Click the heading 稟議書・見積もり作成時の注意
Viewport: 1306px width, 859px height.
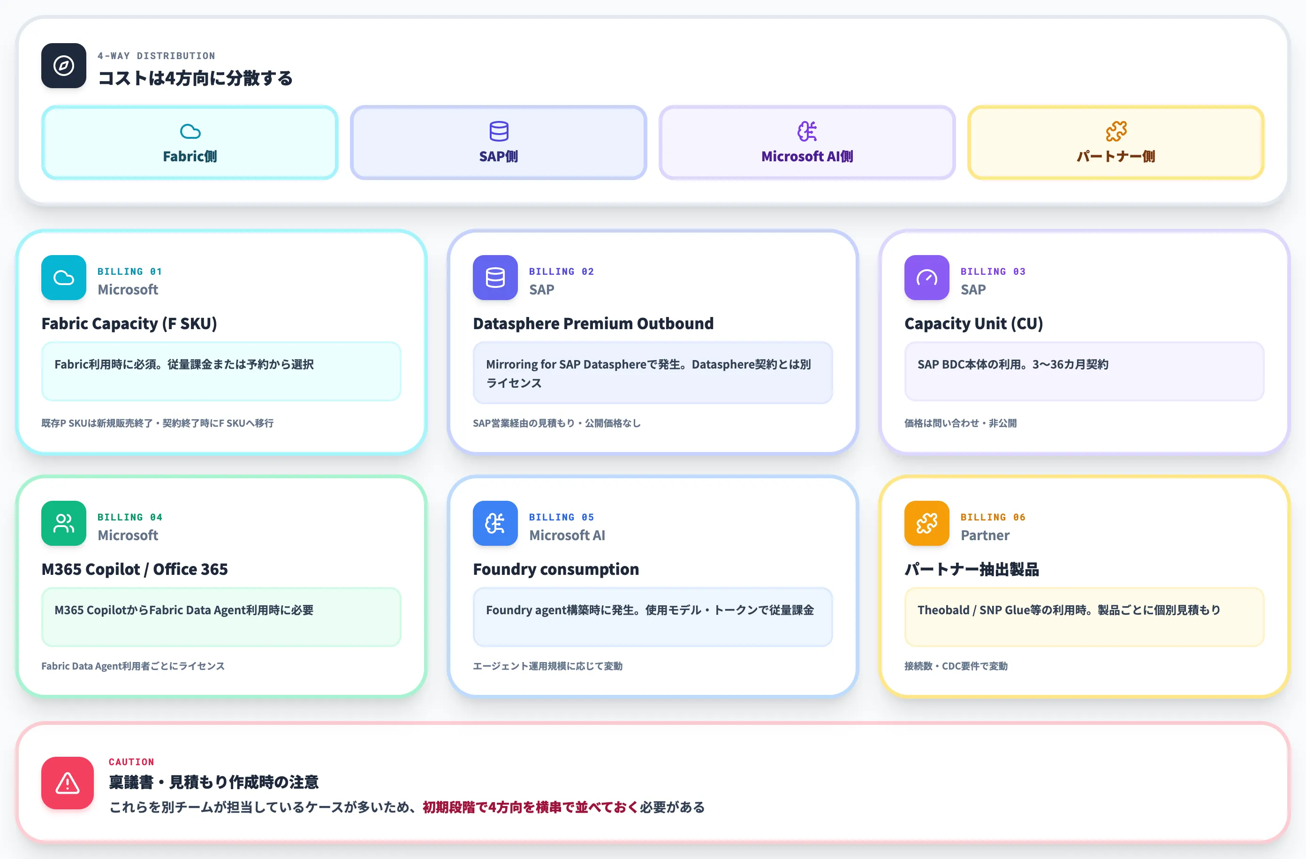(x=213, y=782)
